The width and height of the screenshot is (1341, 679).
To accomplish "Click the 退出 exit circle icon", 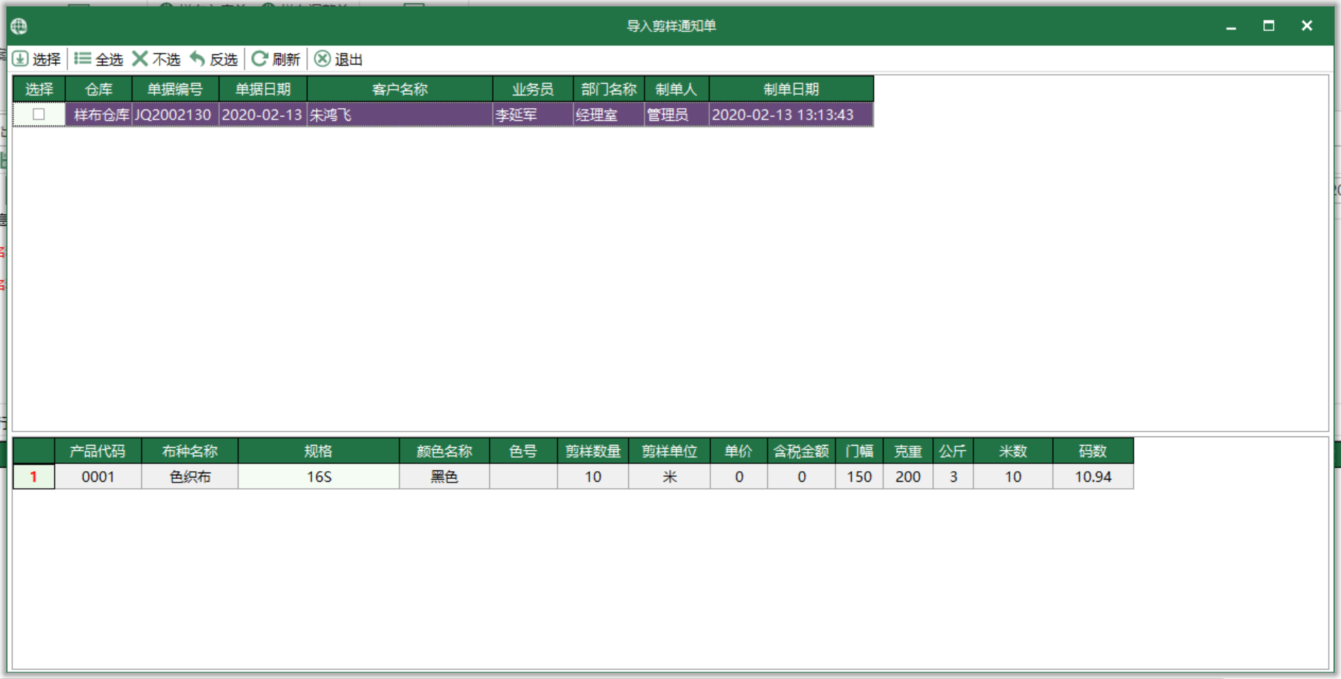I will pyautogui.click(x=323, y=59).
